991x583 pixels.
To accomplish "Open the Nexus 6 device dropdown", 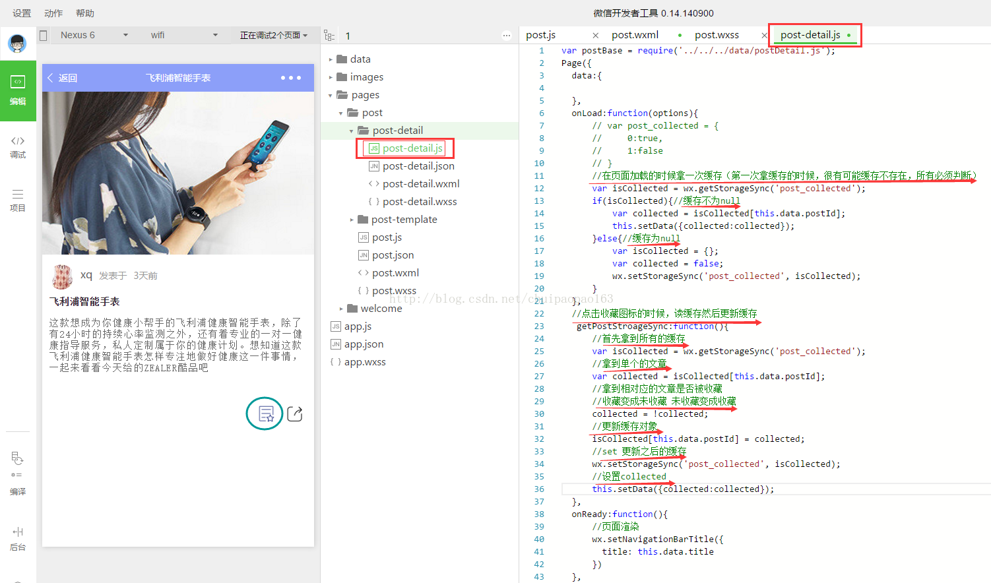I will point(94,35).
